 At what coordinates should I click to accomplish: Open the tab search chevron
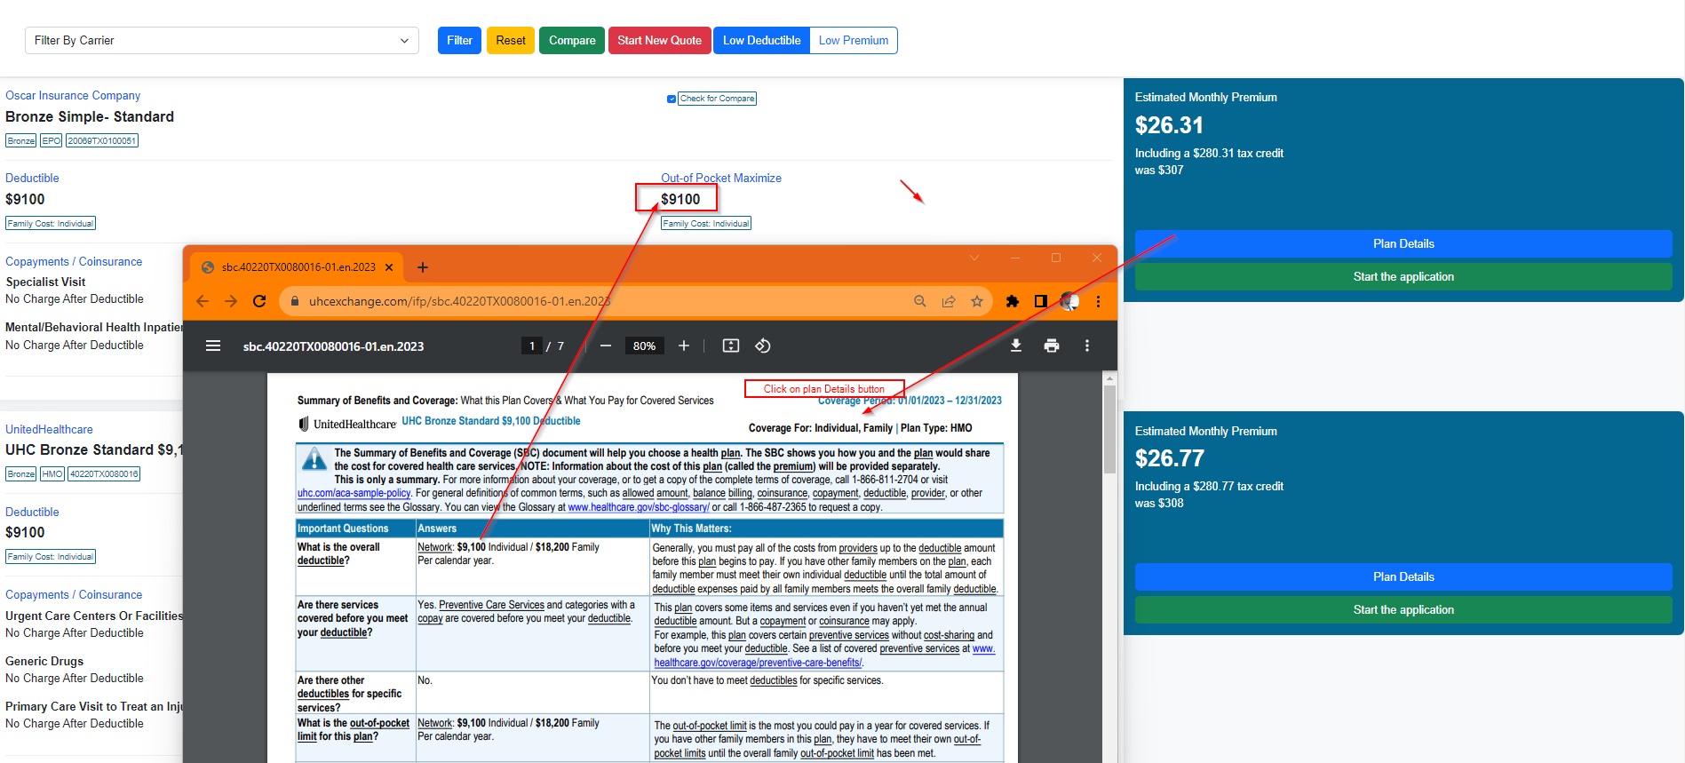[974, 258]
